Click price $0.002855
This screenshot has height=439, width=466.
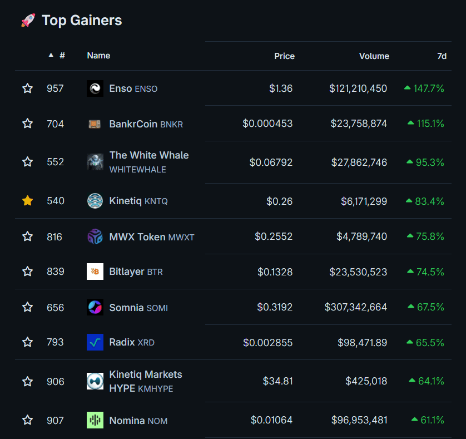(268, 342)
